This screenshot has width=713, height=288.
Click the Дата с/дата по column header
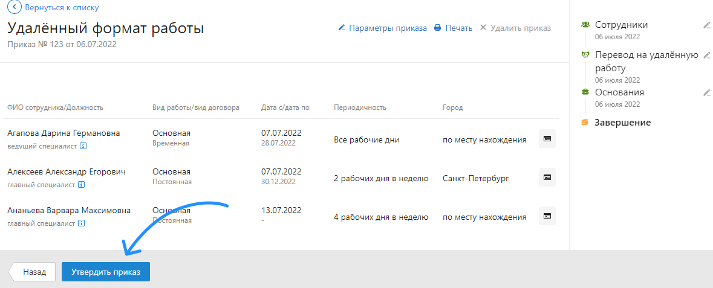[x=285, y=107]
